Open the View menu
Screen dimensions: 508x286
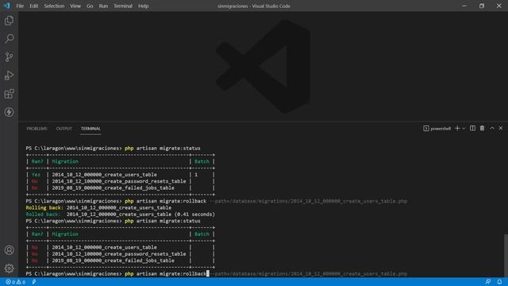(75, 6)
